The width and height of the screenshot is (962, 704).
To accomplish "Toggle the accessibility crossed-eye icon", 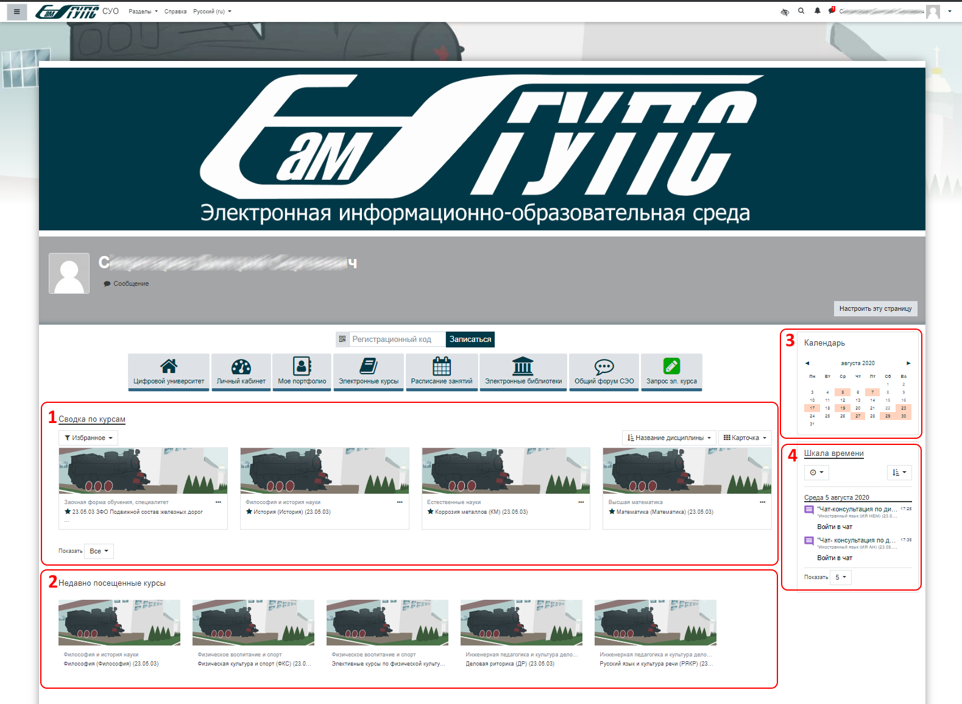I will 785,12.
